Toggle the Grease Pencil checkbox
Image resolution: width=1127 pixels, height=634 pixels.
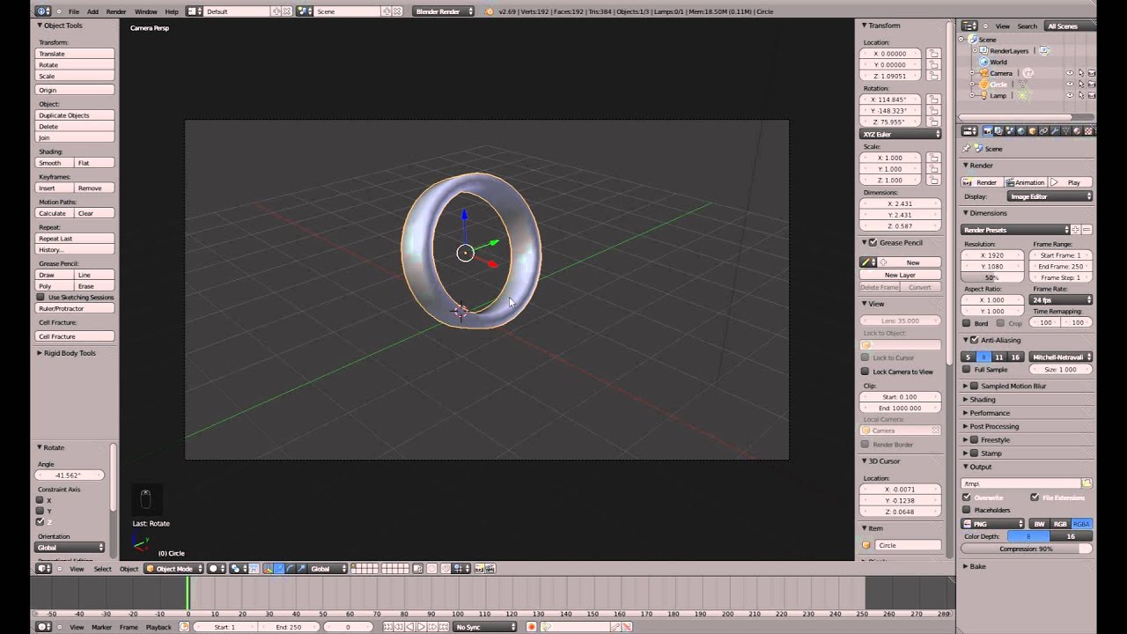873,243
